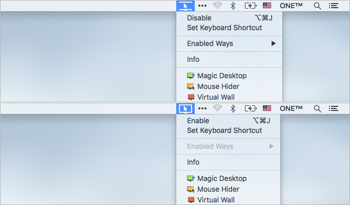
Task: Click Mouse Hider label in bottom menu
Action: pyautogui.click(x=218, y=189)
